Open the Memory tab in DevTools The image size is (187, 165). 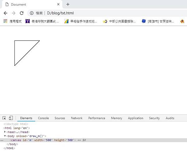pos(117,118)
